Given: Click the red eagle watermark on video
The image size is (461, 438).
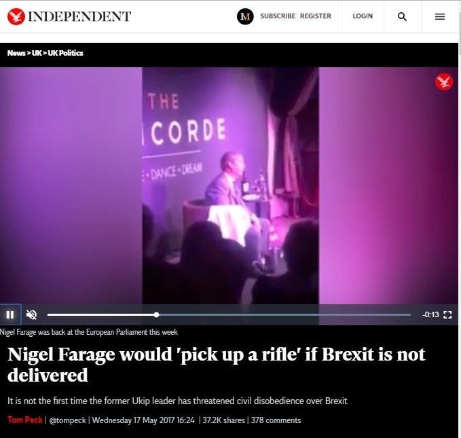Looking at the screenshot, I should coord(443,81).
